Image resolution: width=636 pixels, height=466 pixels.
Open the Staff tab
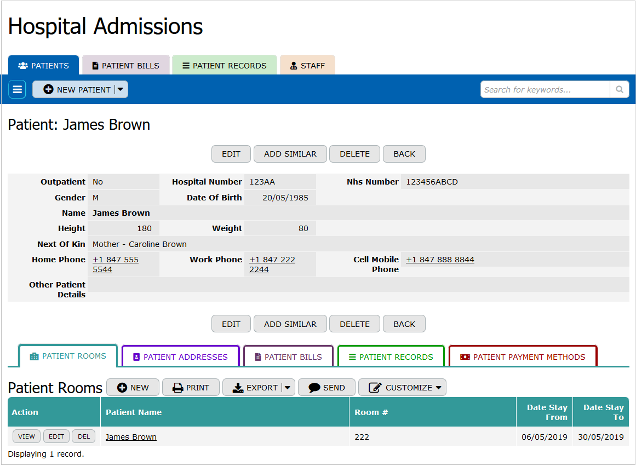pyautogui.click(x=307, y=66)
